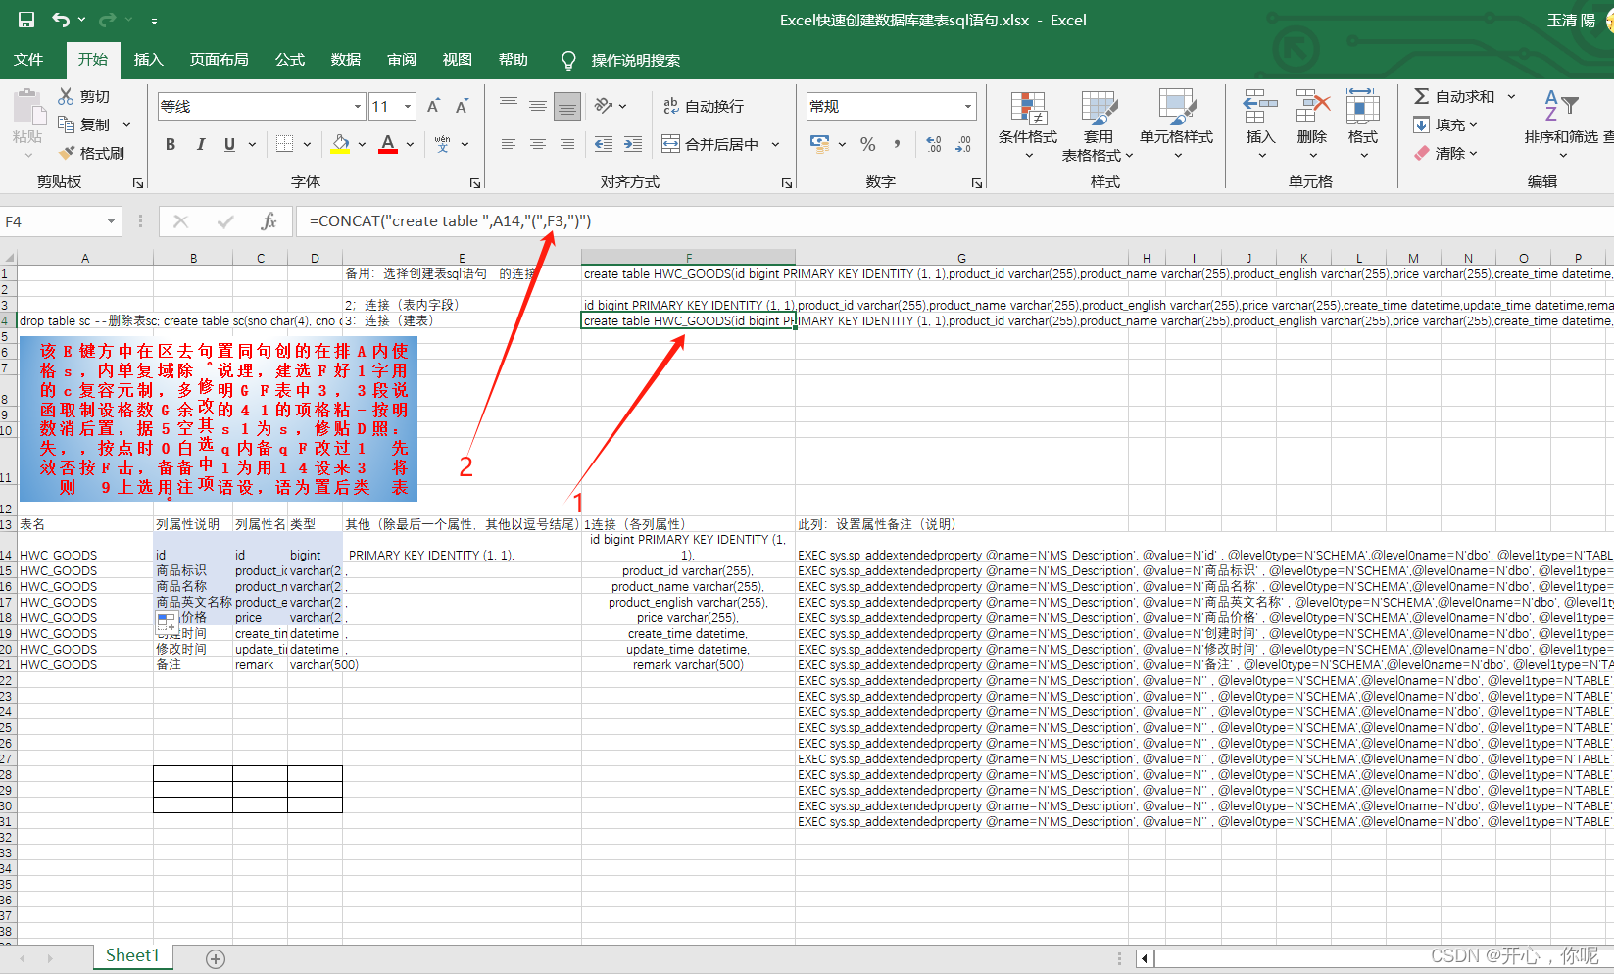Screen dimensions: 1614x974
Task: Expand the AutoSum (自动求和) dropdown arrow
Action: click(x=1511, y=96)
